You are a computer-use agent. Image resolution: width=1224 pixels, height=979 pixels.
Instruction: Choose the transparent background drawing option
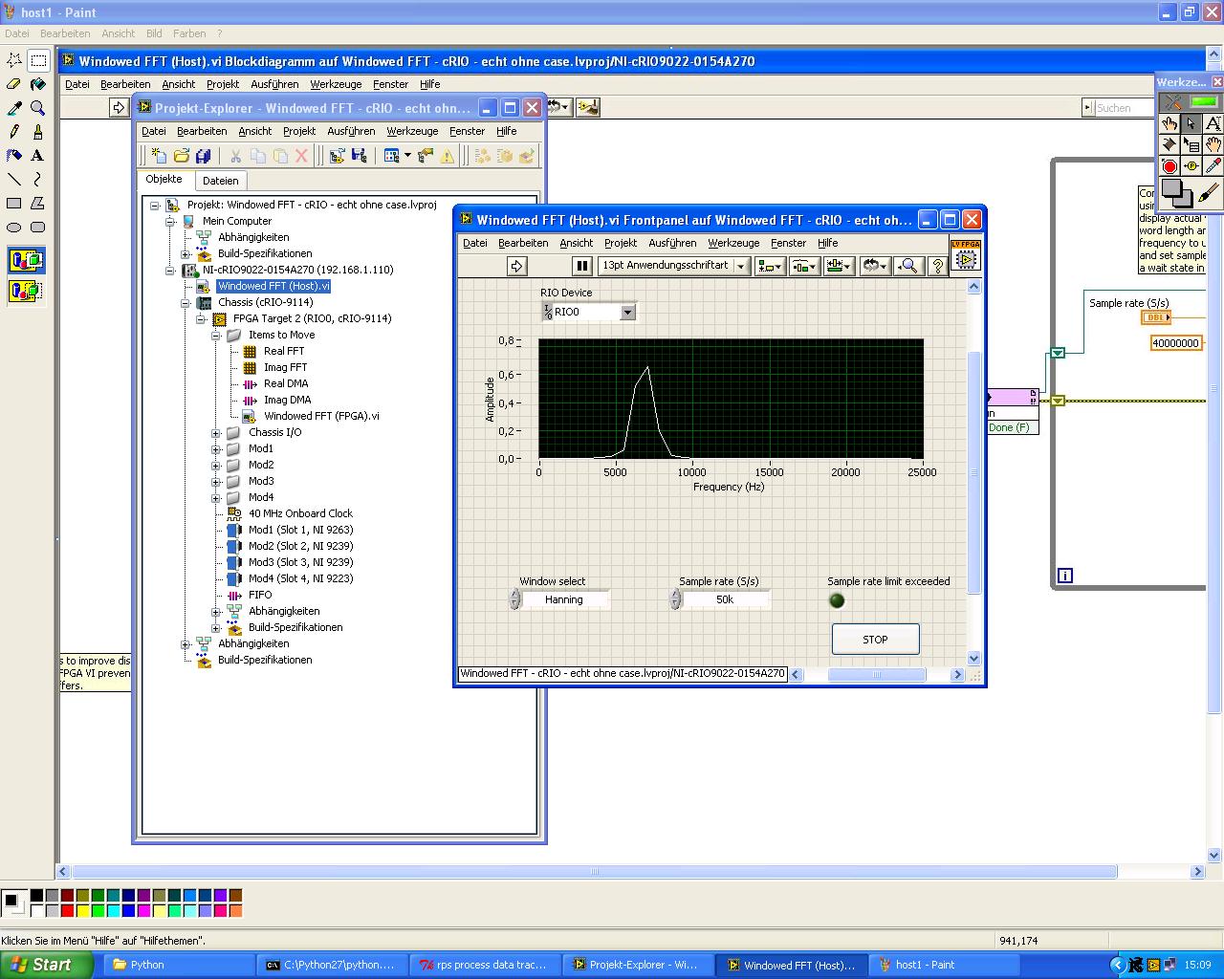(x=26, y=291)
